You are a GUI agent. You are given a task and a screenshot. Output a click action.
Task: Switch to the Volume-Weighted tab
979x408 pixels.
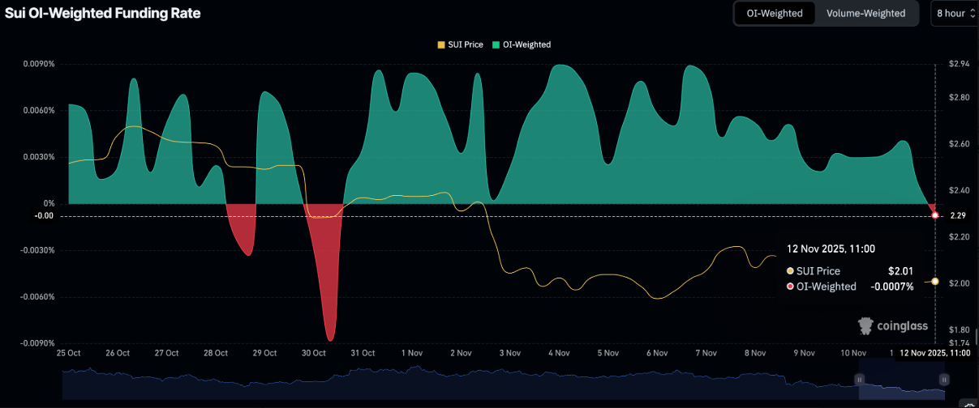click(865, 13)
